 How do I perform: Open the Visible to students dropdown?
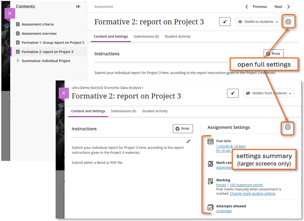coord(258,22)
